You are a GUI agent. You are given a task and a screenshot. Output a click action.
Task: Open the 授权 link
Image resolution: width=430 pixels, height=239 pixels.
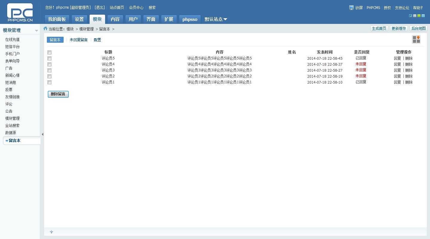coord(387,8)
